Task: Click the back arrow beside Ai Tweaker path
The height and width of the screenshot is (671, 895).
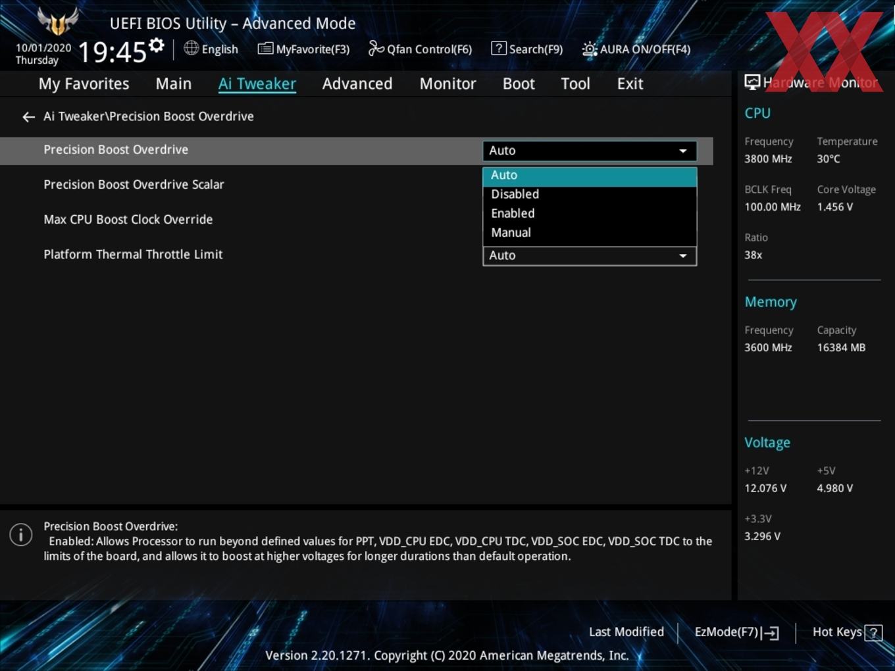Action: click(28, 117)
